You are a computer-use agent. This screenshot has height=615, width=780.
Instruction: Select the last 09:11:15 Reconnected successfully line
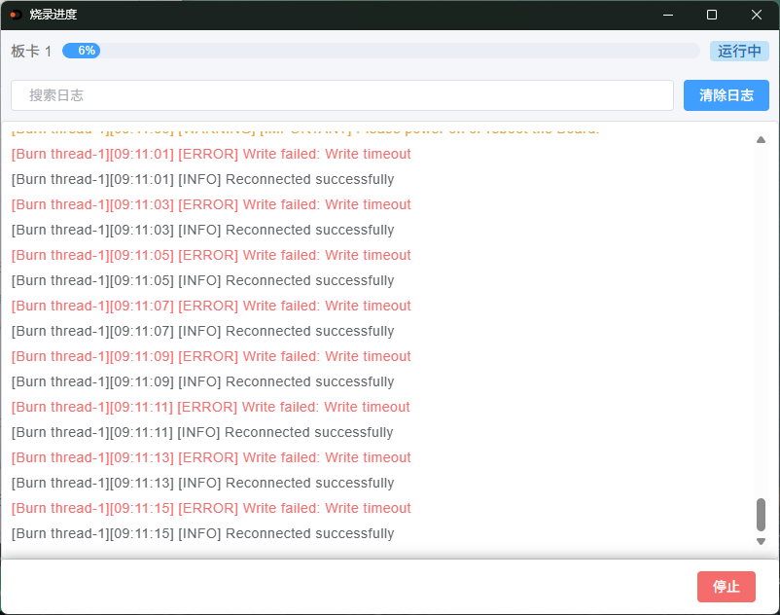[202, 533]
